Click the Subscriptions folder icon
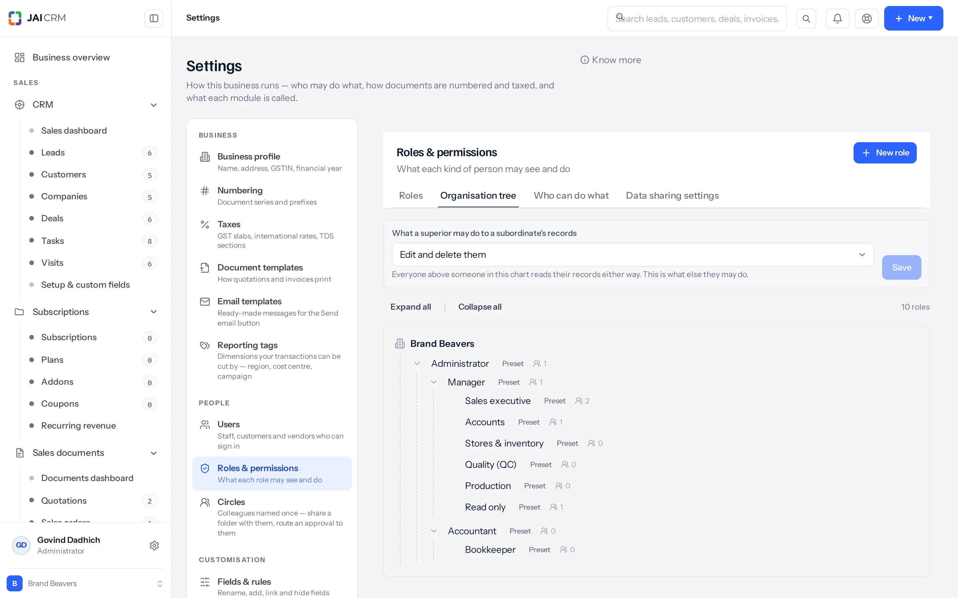 tap(19, 312)
